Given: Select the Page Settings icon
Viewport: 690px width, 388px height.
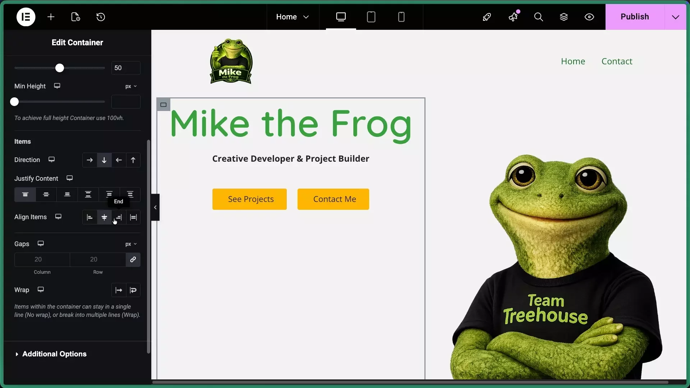Looking at the screenshot, I should click(x=75, y=17).
